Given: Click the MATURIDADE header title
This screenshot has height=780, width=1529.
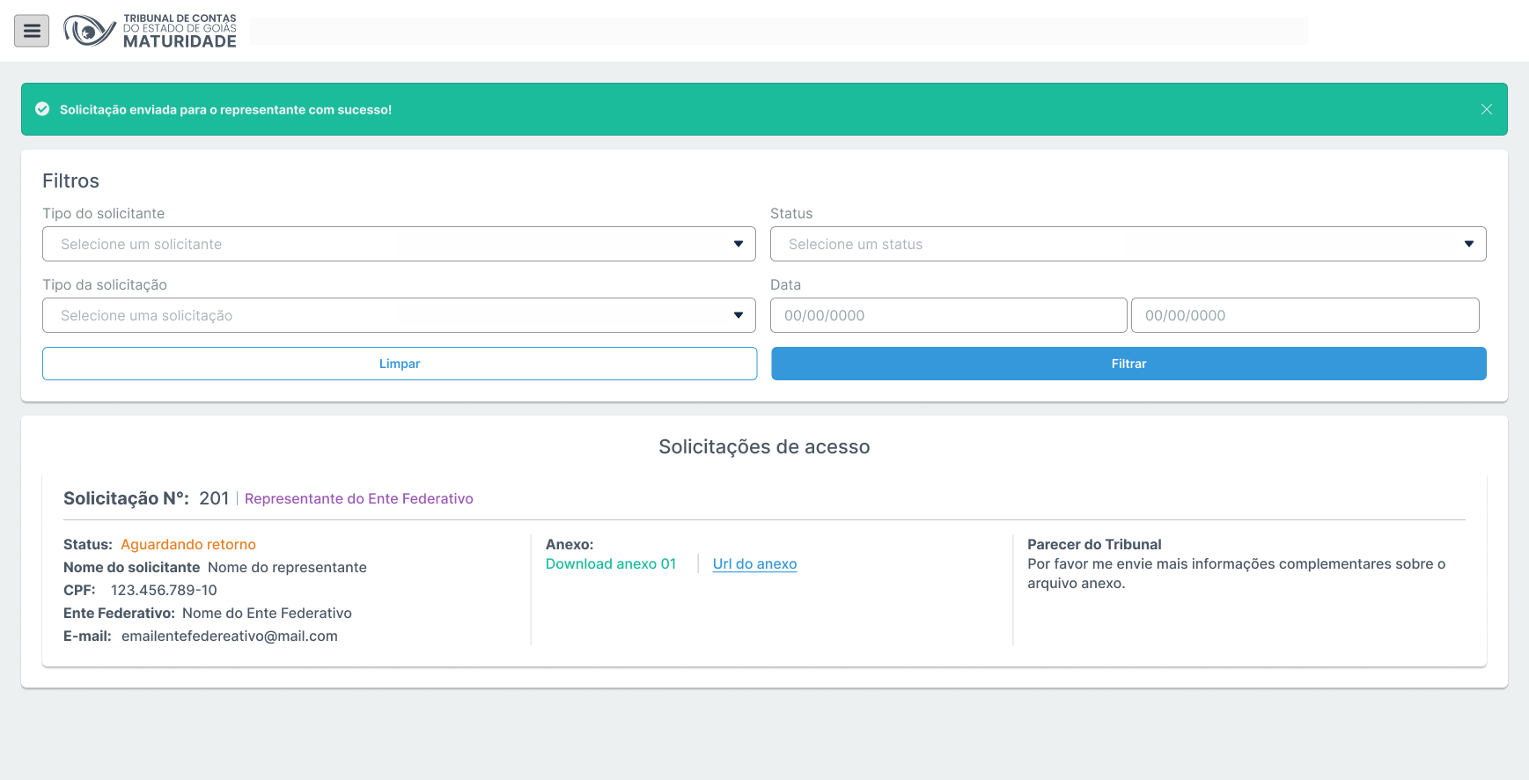Looking at the screenshot, I should coord(180,41).
